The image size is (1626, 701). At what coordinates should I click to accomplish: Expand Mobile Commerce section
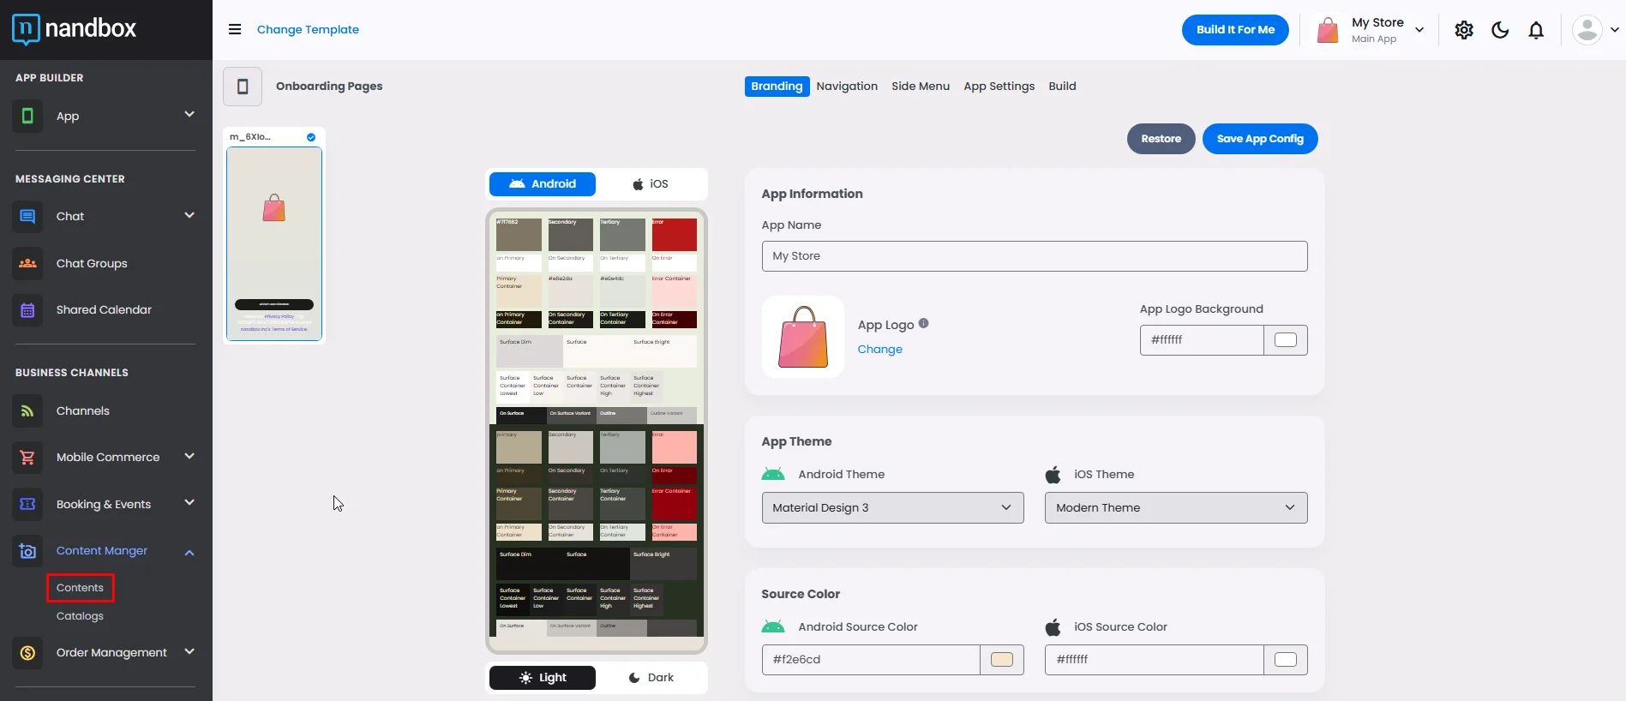pos(189,456)
